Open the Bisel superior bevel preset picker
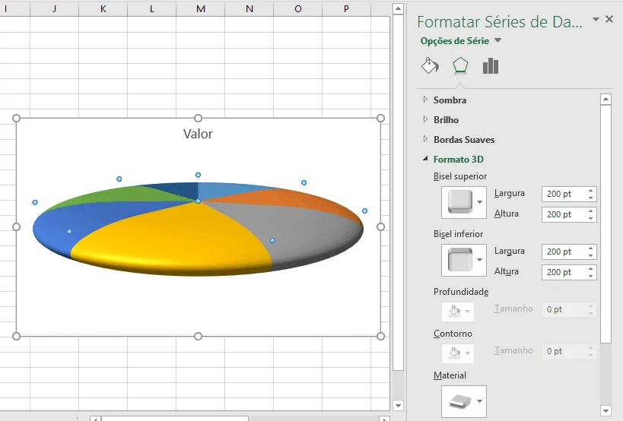The width and height of the screenshot is (623, 421). 464,202
